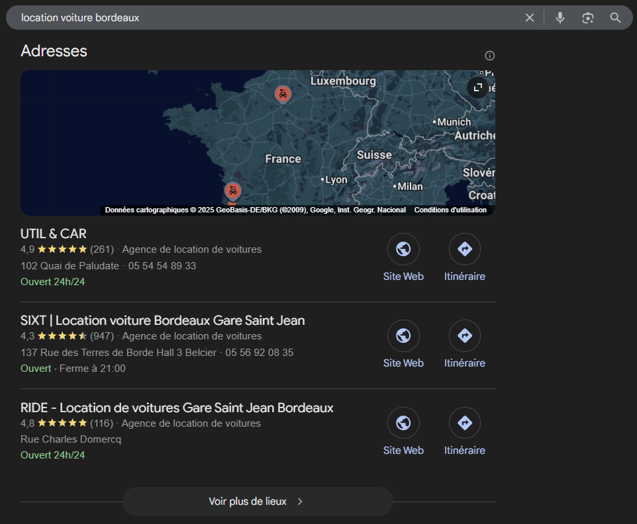The image size is (637, 524).
Task: Clear the search query with the X icon
Action: (x=529, y=17)
